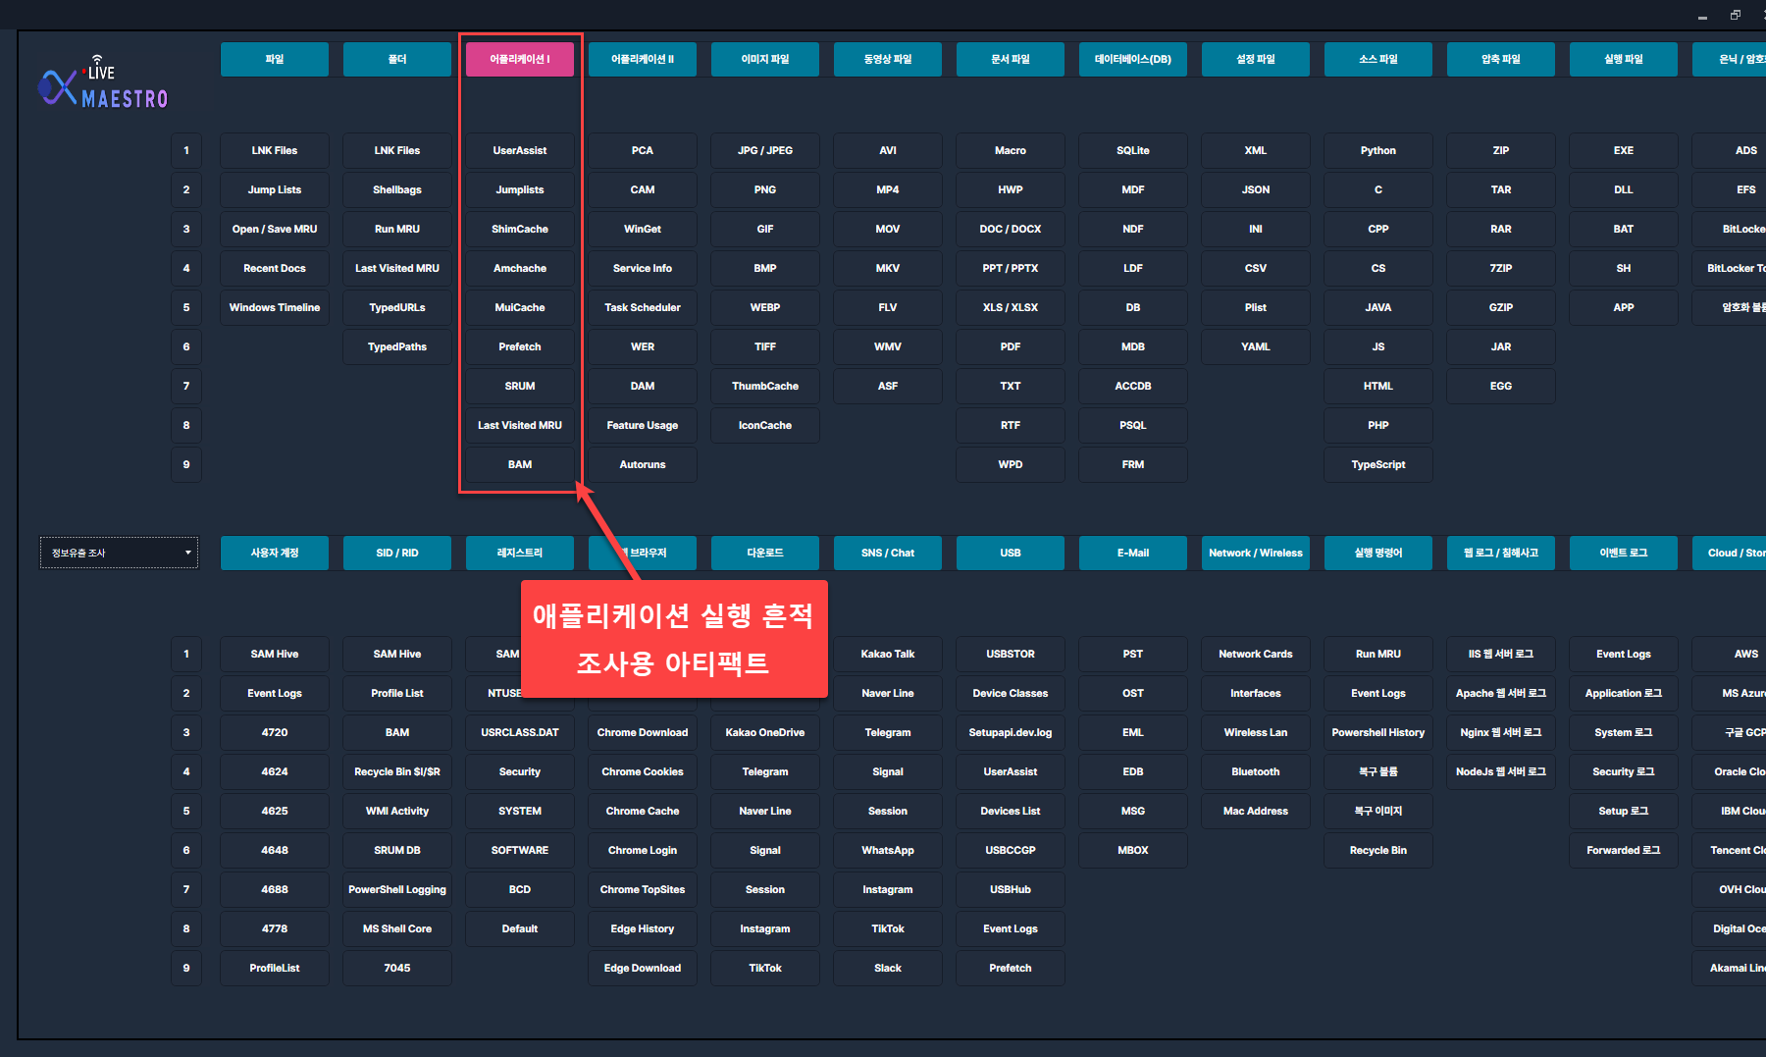Click the Wireless Lan button

1255,732
